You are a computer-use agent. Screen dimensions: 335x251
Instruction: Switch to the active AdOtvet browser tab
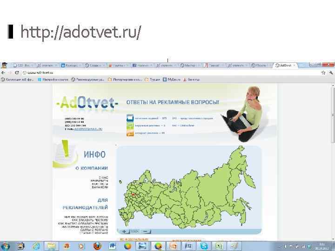pyautogui.click(x=285, y=66)
